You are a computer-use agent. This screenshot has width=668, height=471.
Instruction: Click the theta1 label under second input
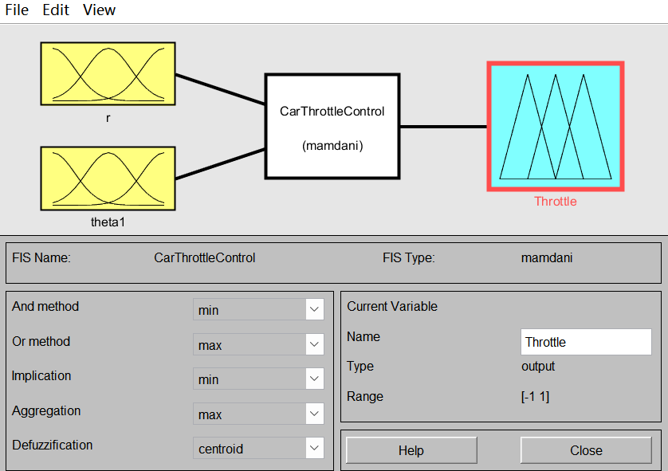(x=108, y=222)
